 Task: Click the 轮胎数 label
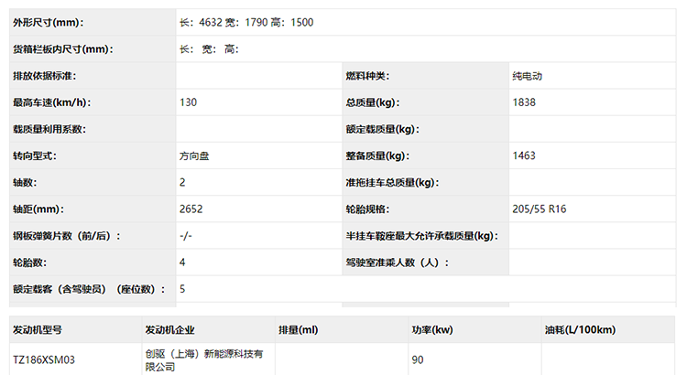click(x=30, y=262)
